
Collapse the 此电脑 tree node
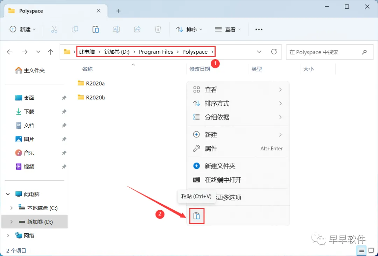tap(8, 194)
